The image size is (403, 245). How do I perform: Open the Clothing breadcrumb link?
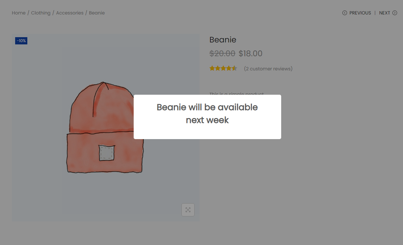41,13
